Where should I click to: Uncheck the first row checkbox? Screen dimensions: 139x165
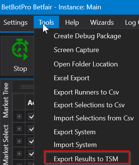point(31,117)
